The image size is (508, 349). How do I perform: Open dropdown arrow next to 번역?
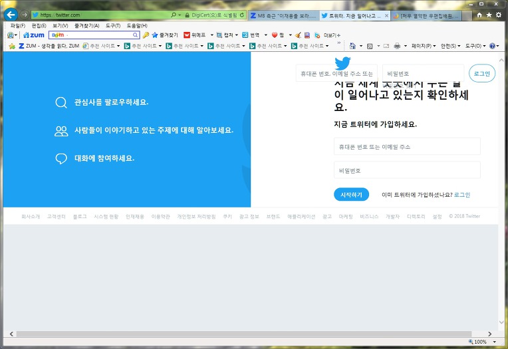[x=266, y=35]
